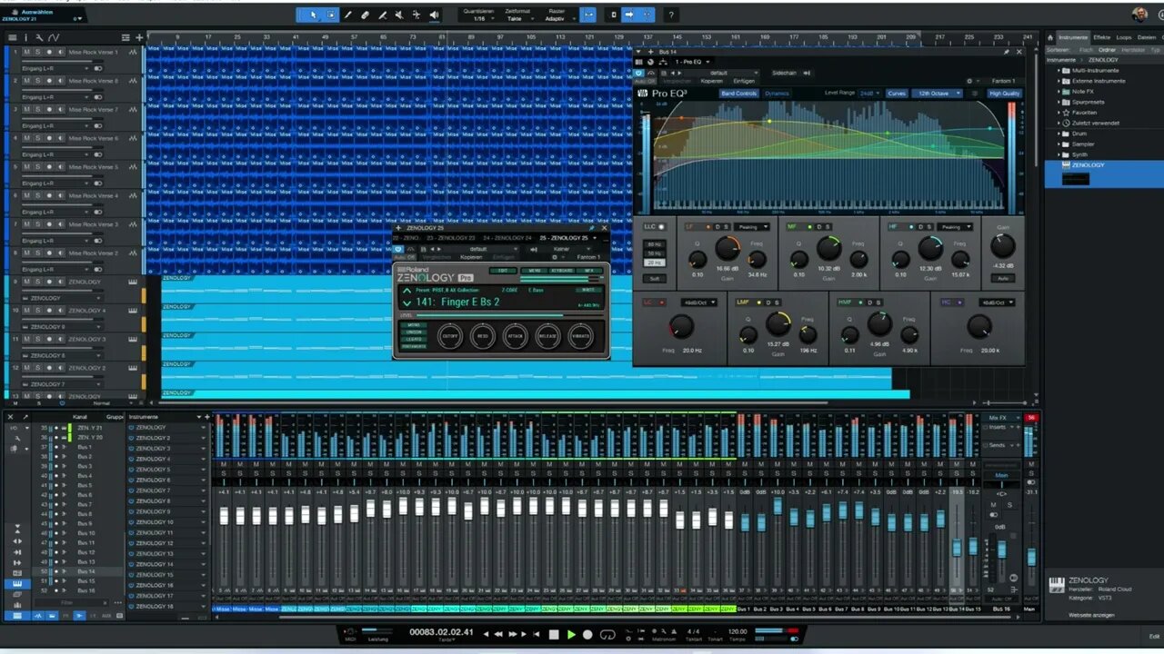1164x654 pixels.
Task: Toggle High Quality in Pro EQ
Action: point(1004,94)
